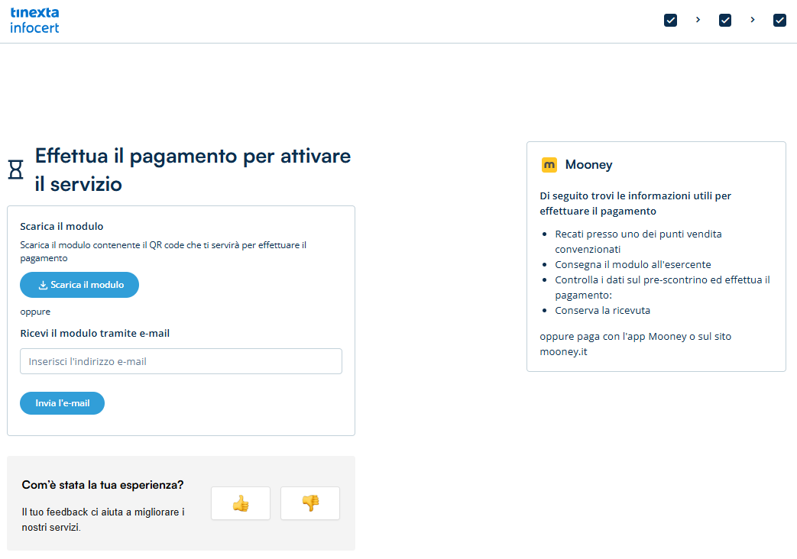
Task: Click the yellow Mooney logo icon
Action: [549, 165]
